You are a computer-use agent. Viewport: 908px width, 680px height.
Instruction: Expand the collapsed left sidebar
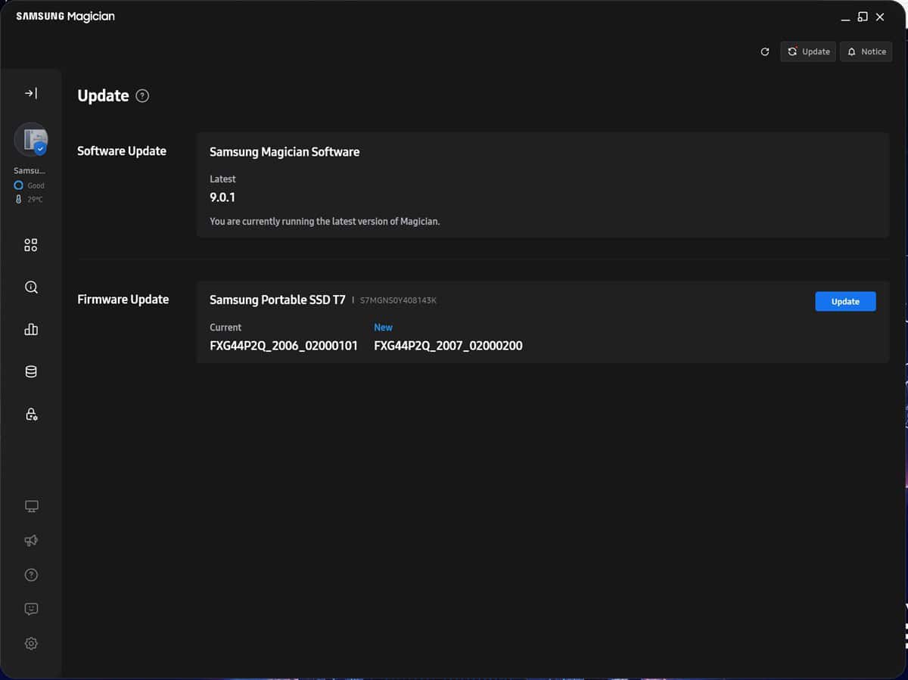31,93
